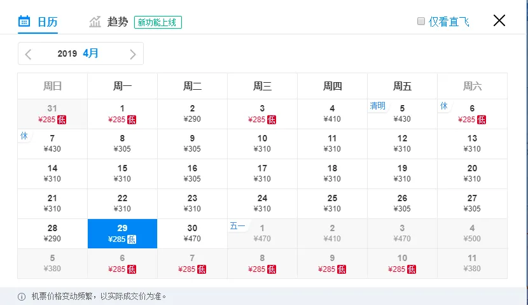Choose April 30 priced ¥470
This screenshot has height=305, width=528.
[192, 234]
